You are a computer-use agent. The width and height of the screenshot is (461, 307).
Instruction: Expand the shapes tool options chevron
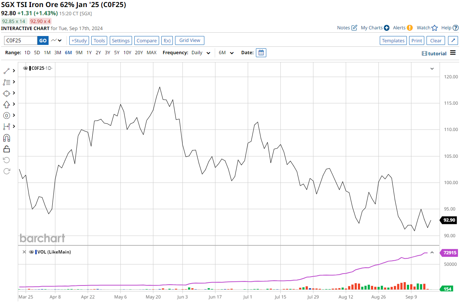(x=14, y=93)
